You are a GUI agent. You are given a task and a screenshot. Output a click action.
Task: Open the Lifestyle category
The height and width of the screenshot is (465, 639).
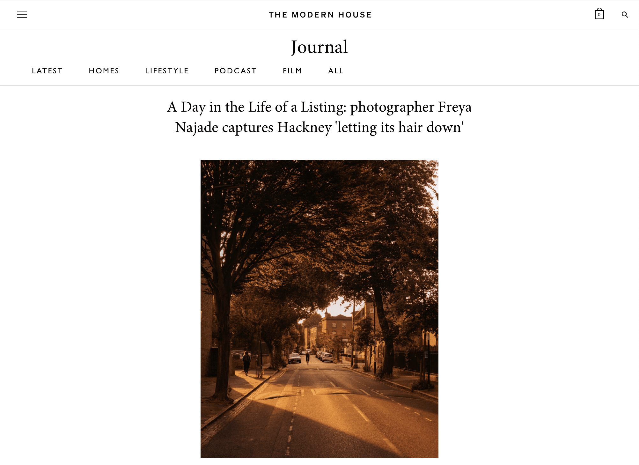pos(167,71)
